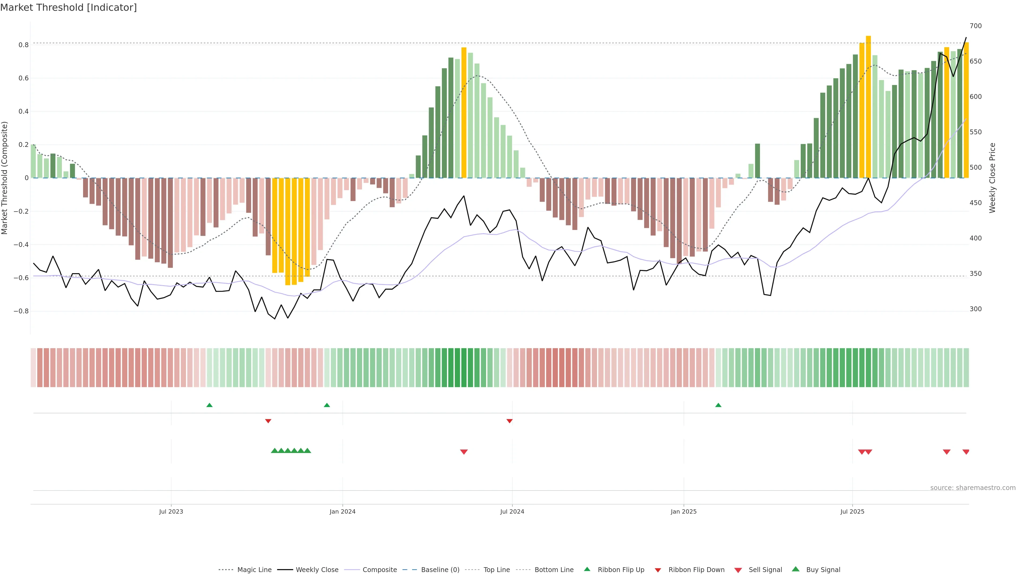Image resolution: width=1029 pixels, height=579 pixels.
Task: Click the source: sharemaestro.com text
Action: [x=973, y=488]
